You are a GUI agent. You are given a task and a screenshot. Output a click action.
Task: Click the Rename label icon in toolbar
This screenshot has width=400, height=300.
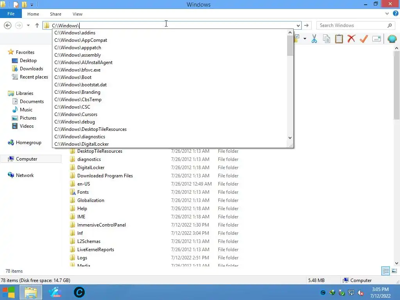coord(377,39)
